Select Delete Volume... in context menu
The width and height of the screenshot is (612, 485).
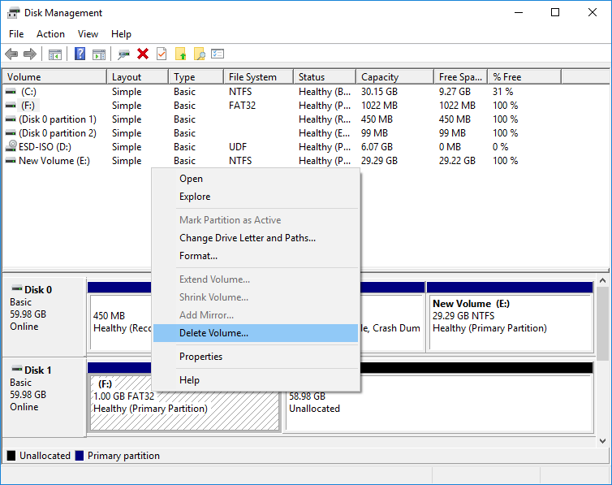point(256,333)
